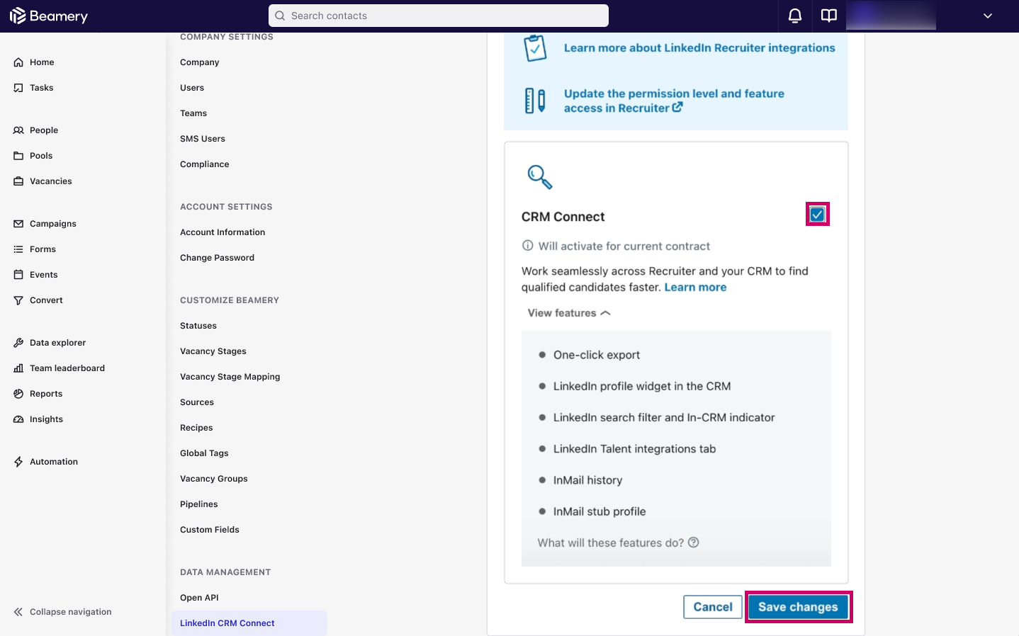
Task: Click the Convert funnel icon
Action: click(x=18, y=300)
